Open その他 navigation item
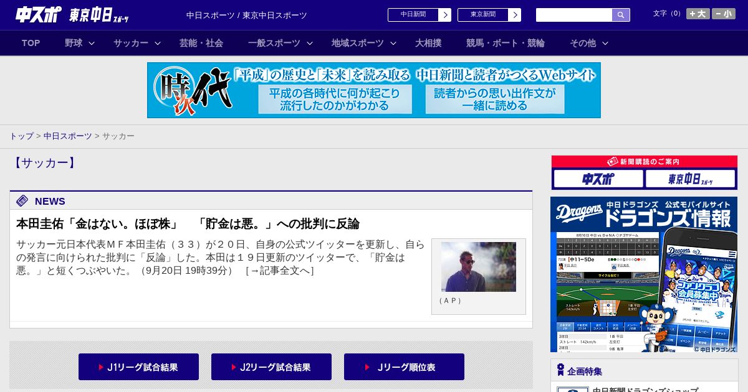The image size is (748, 392). pyautogui.click(x=583, y=43)
